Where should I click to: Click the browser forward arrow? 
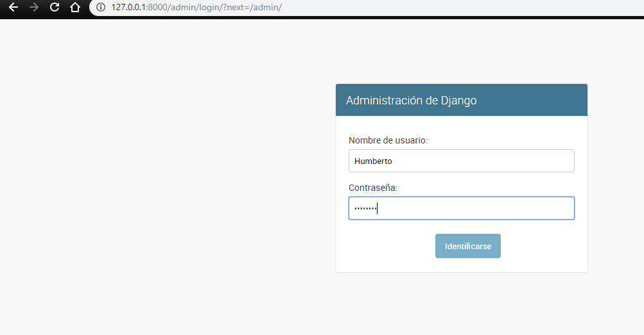34,7
